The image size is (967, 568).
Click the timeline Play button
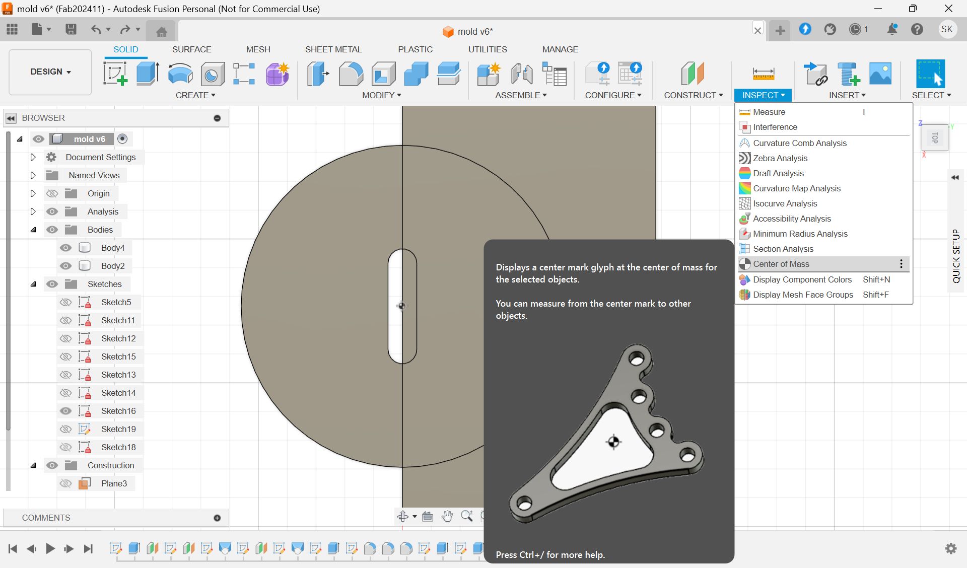point(50,548)
